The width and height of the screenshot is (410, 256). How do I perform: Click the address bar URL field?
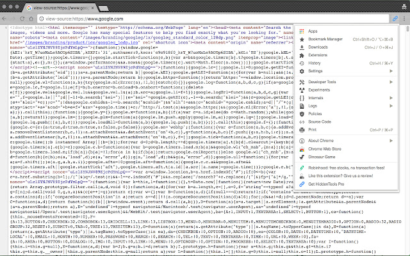(213, 19)
